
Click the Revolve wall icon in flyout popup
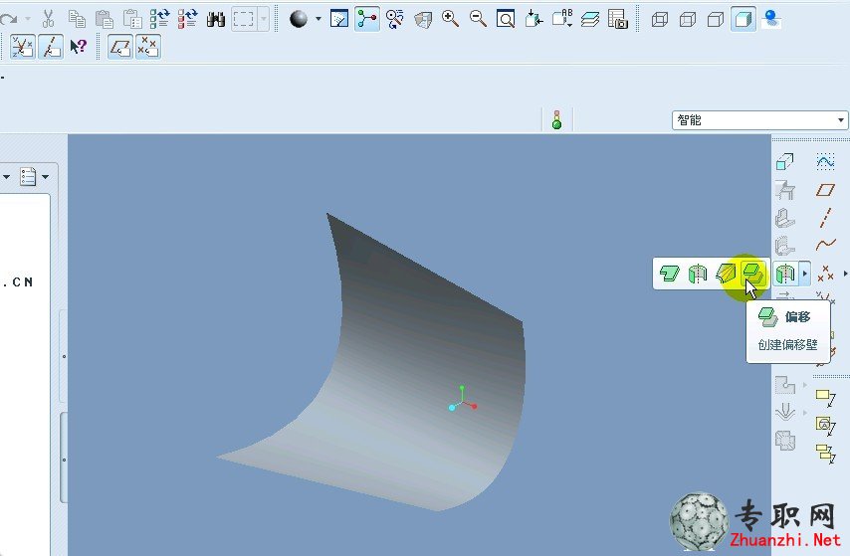(698, 274)
